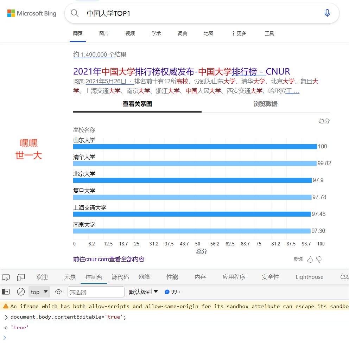Click the 97.36 score value
The image size is (349, 346).
[318, 231]
